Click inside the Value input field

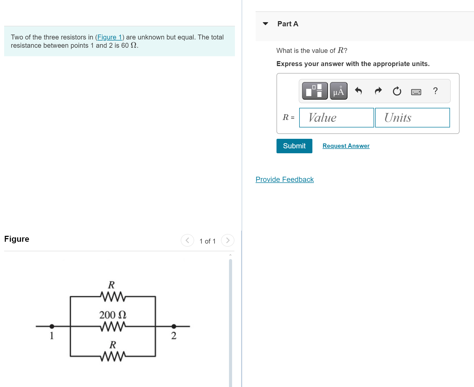(x=336, y=118)
